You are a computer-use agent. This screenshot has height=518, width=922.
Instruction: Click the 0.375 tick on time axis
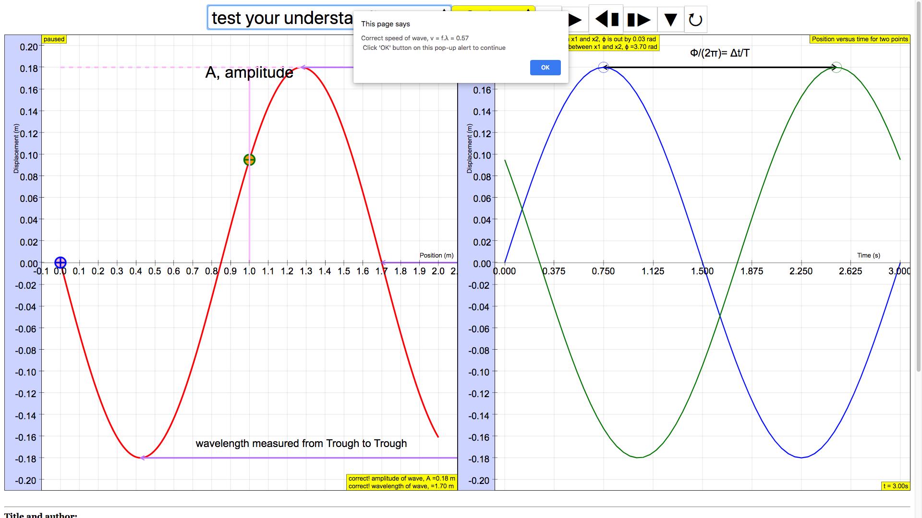[x=554, y=271]
